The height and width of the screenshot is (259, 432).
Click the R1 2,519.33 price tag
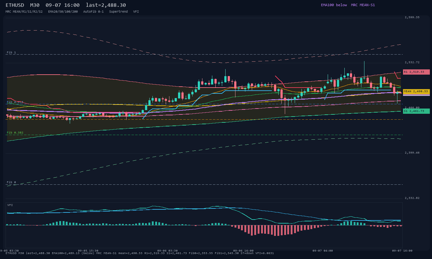tap(416, 72)
